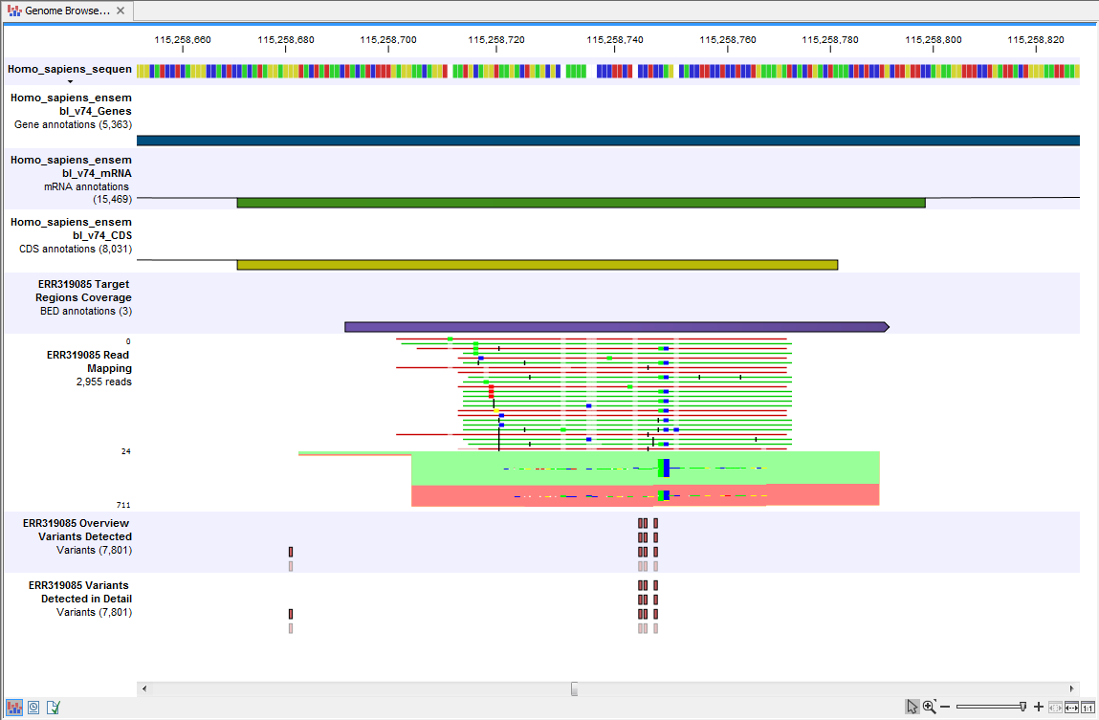This screenshot has height=720, width=1099.
Task: Zoom in with the plus button
Action: [1039, 707]
